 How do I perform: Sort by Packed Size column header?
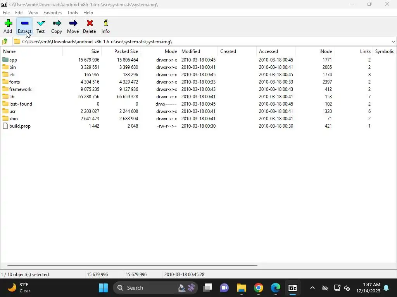(x=121, y=51)
